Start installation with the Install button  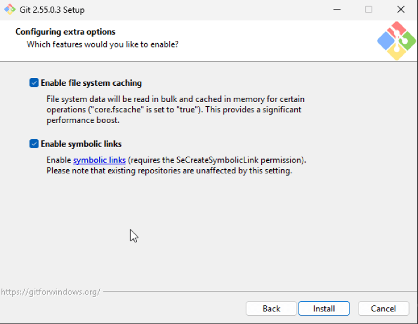point(324,308)
